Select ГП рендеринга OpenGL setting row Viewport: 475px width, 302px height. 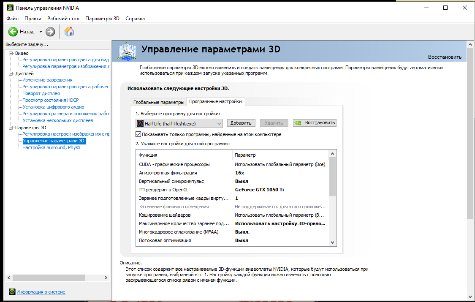(x=232, y=190)
